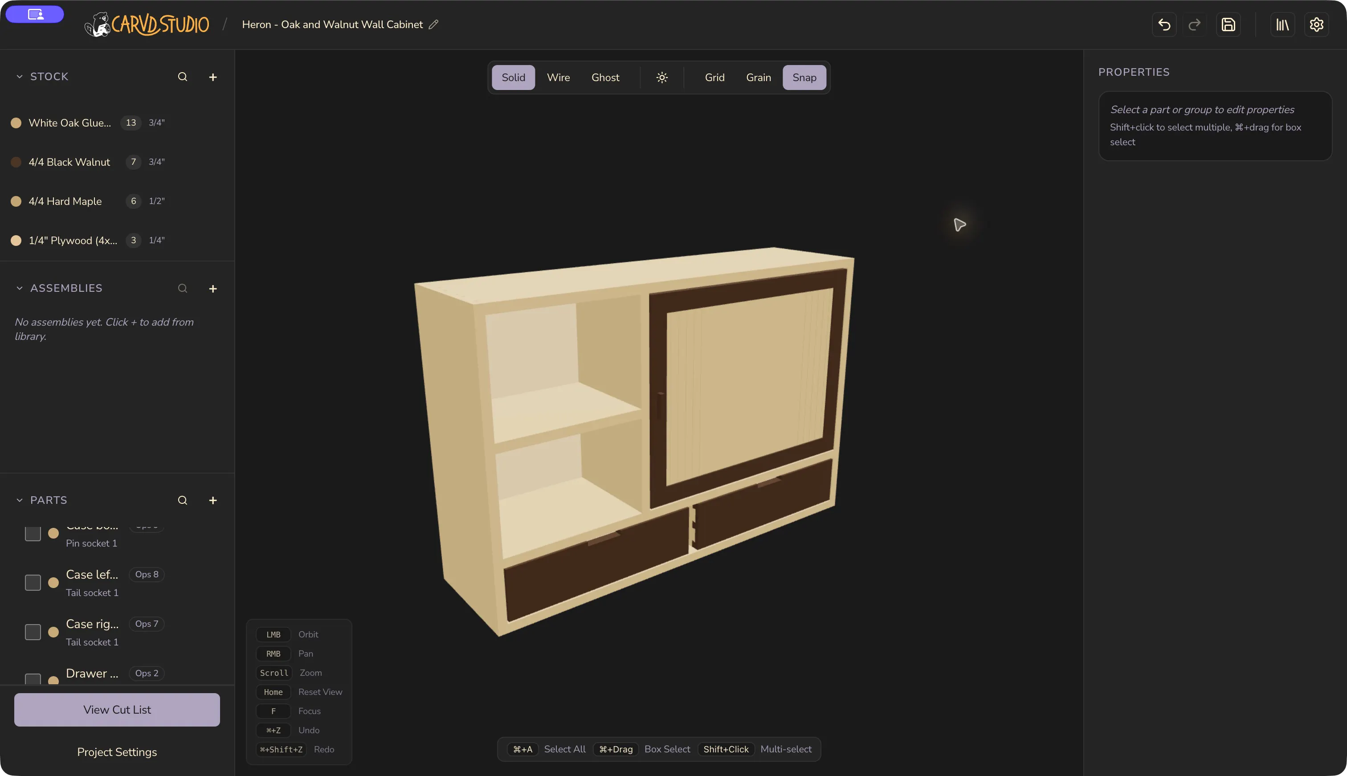Select White Oak Glue stock item

[117, 123]
